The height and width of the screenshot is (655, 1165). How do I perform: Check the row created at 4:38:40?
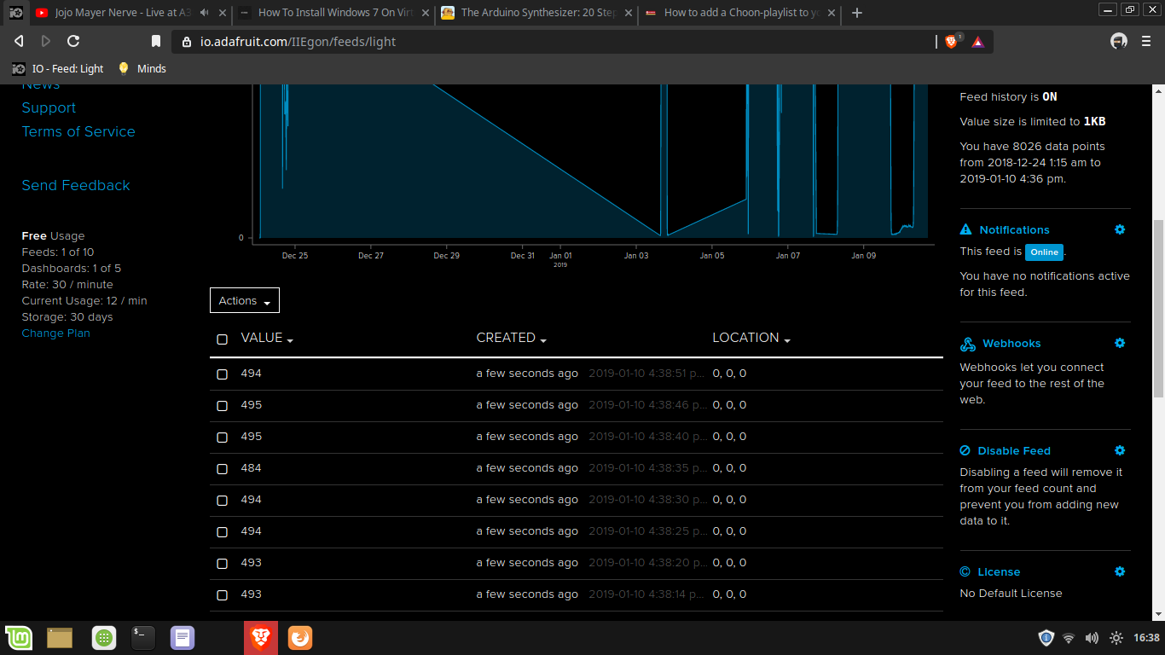click(x=222, y=437)
